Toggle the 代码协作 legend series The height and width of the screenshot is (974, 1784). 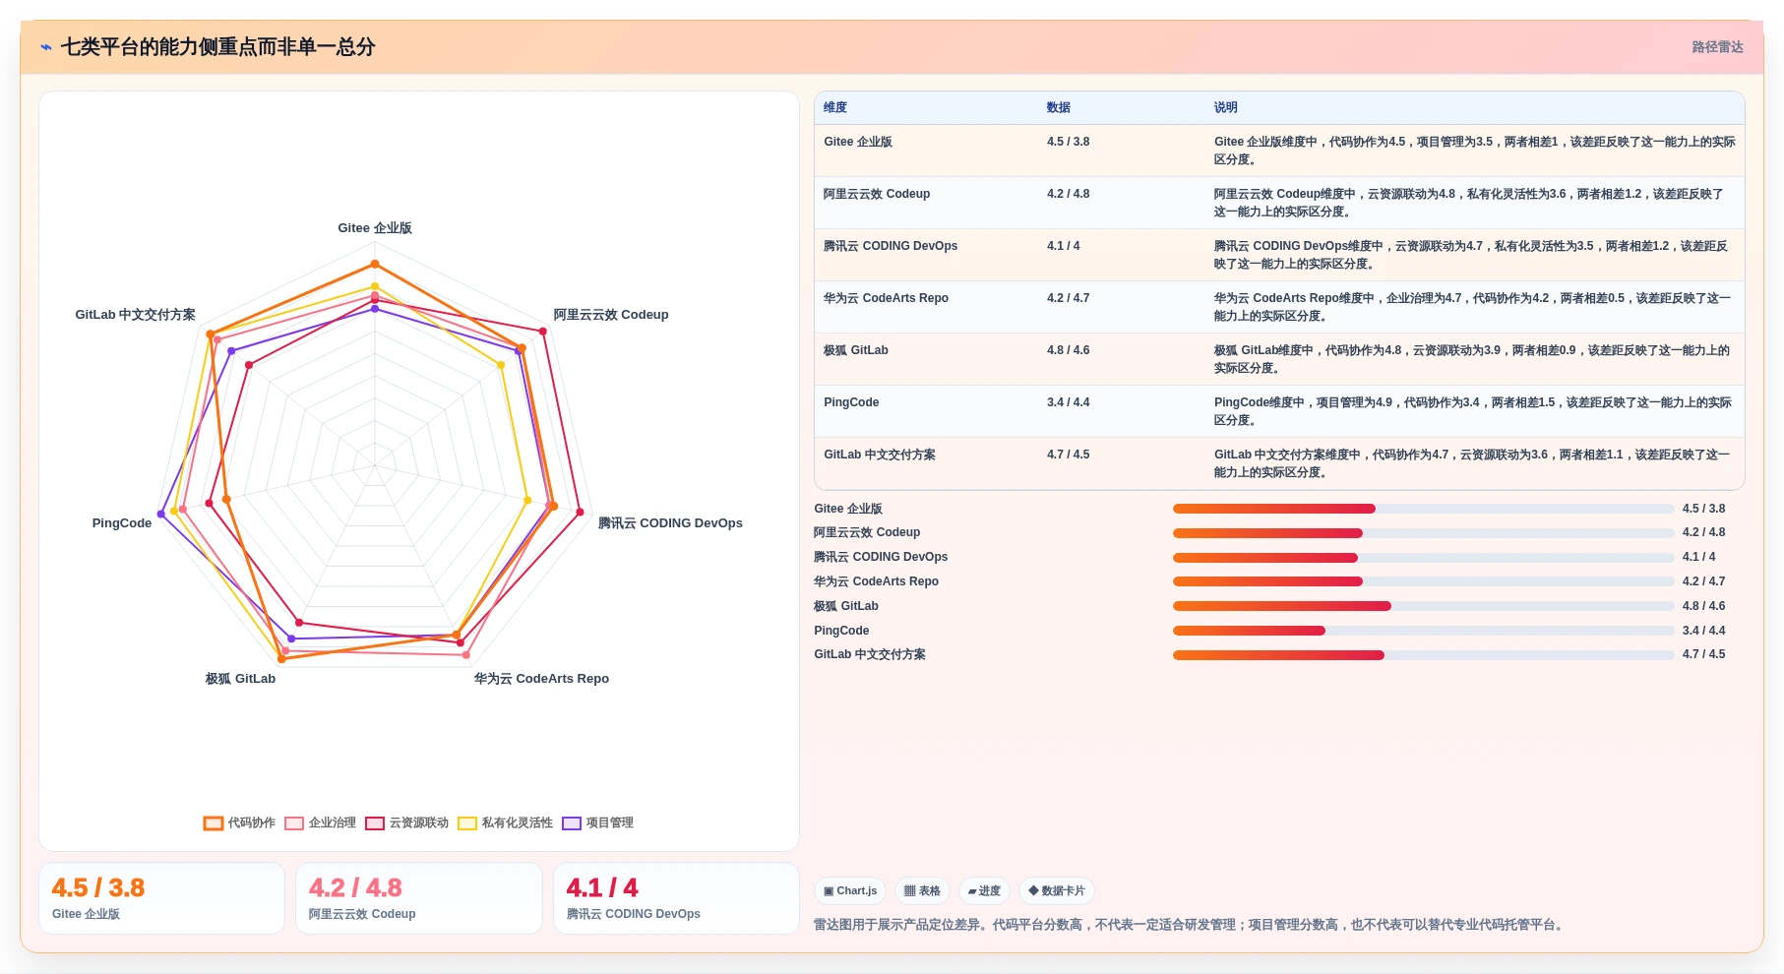239,823
